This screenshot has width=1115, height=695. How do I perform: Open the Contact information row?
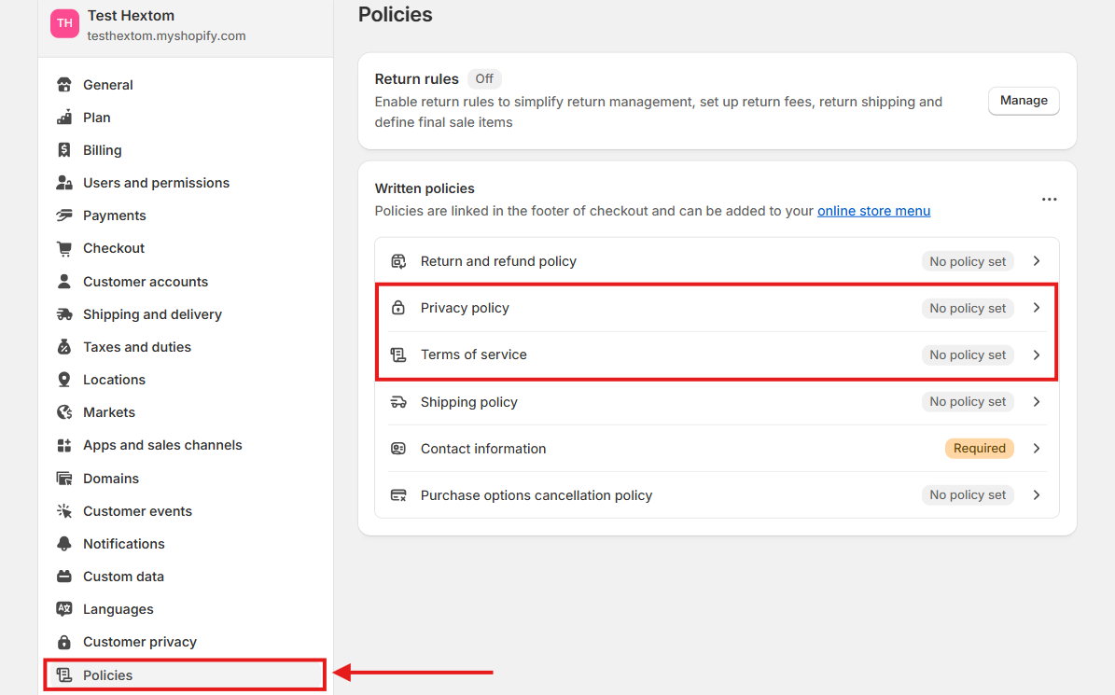point(717,449)
